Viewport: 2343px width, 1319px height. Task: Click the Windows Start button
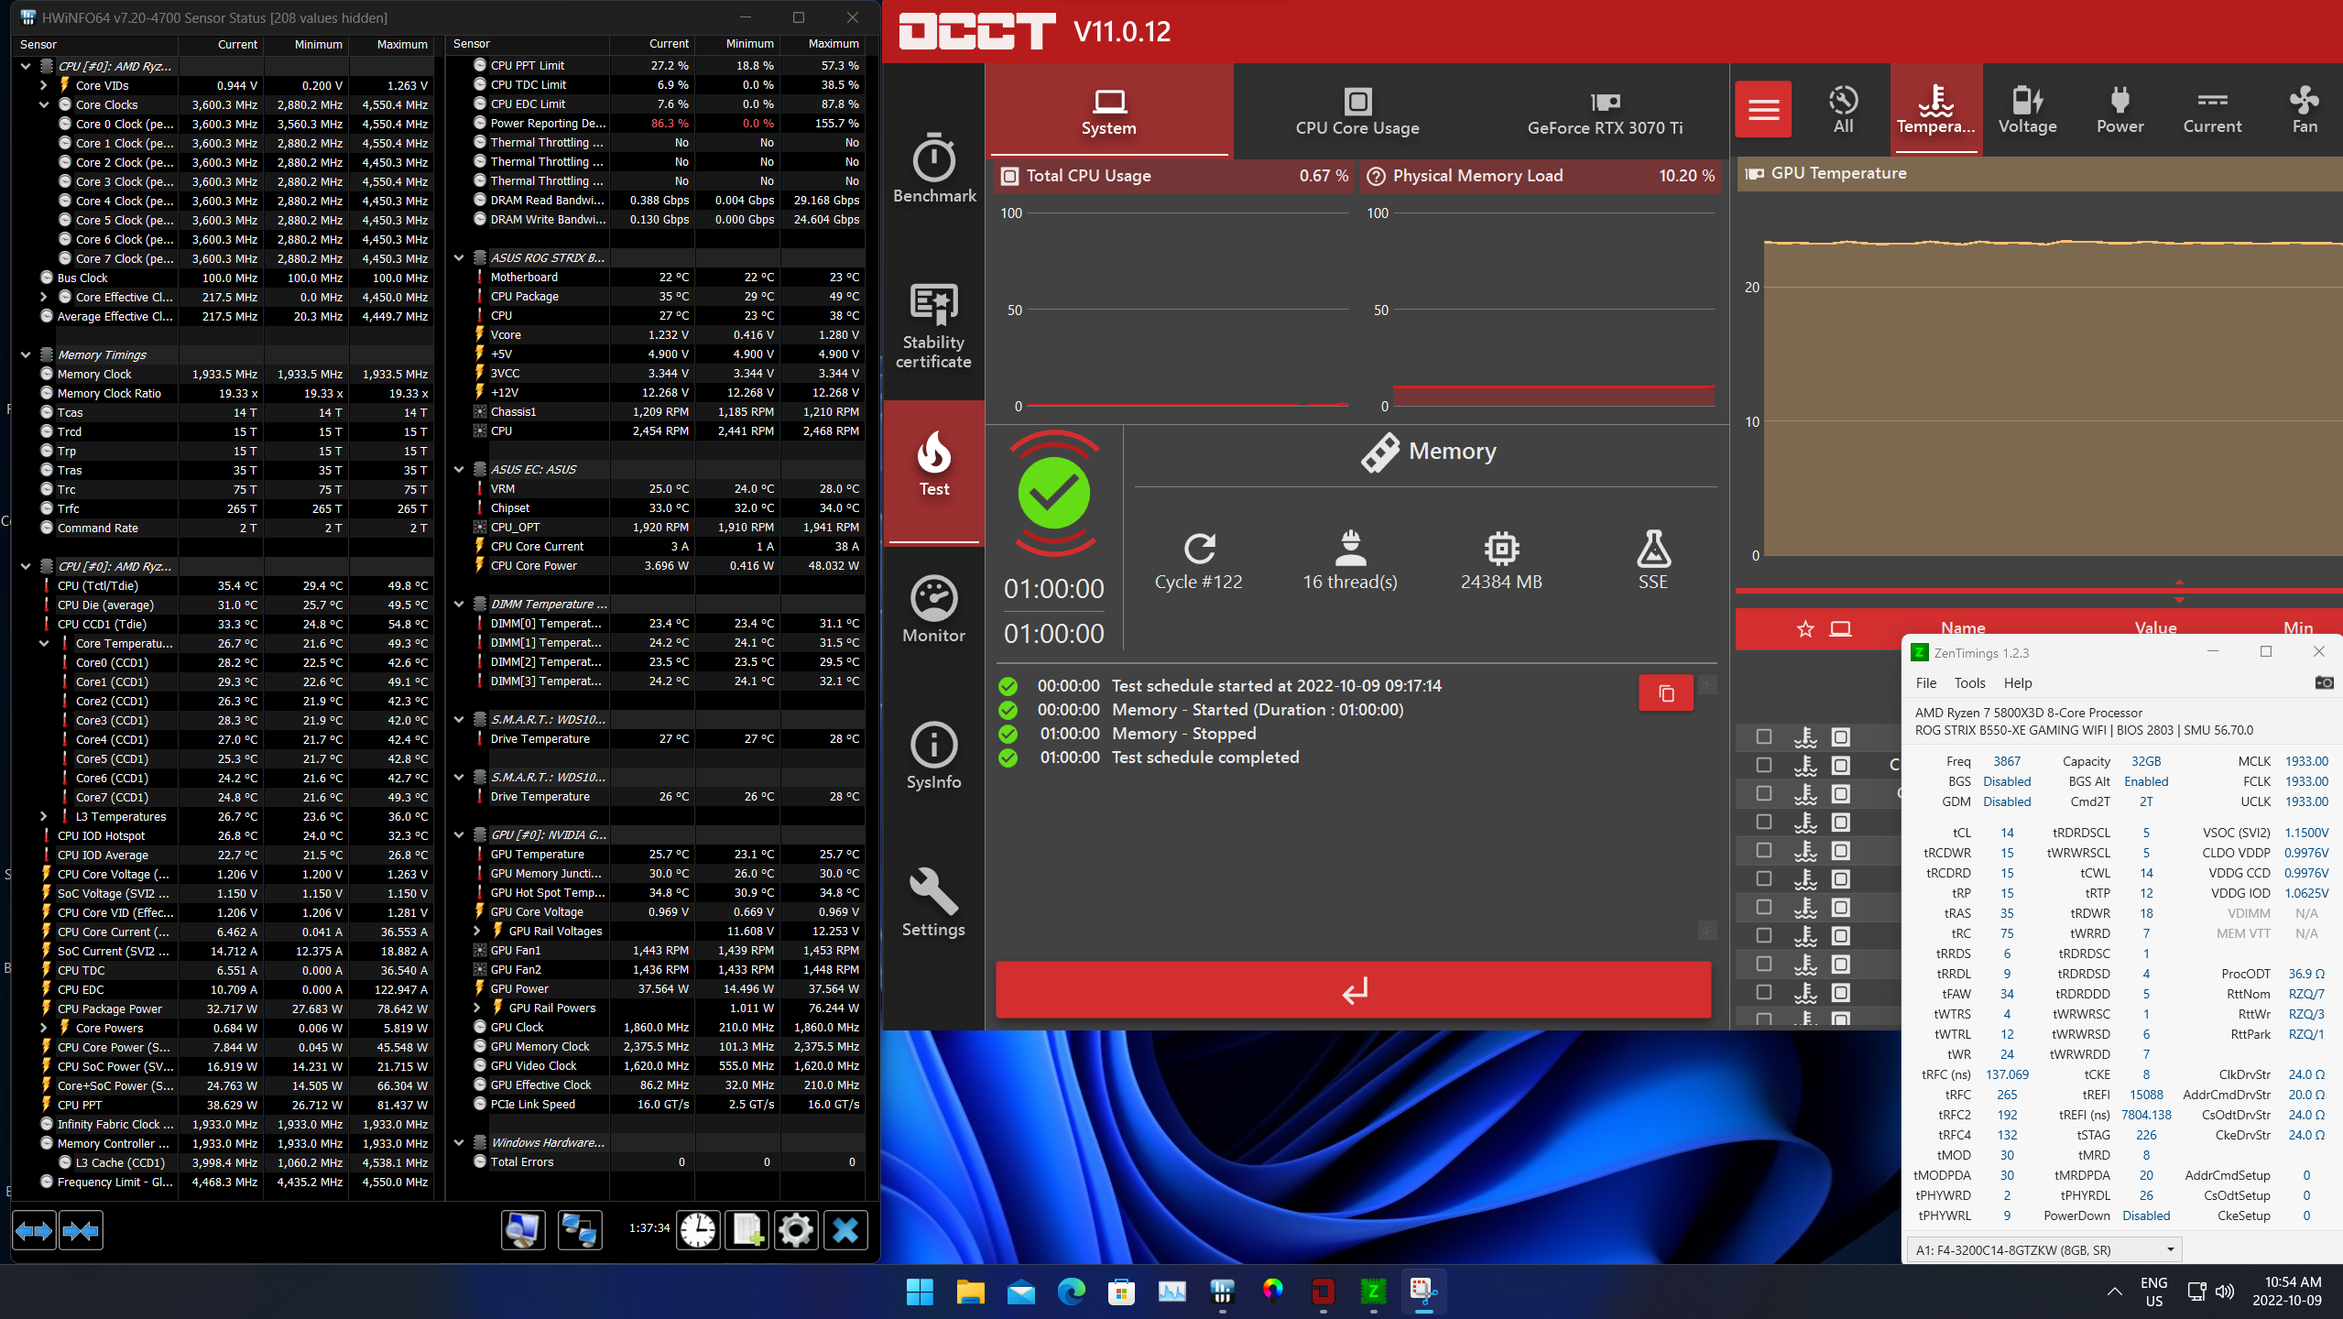(x=920, y=1292)
